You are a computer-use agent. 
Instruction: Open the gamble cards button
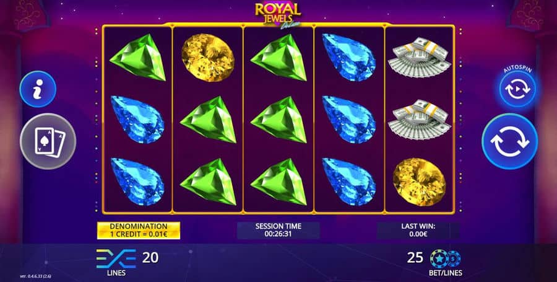tap(48, 141)
